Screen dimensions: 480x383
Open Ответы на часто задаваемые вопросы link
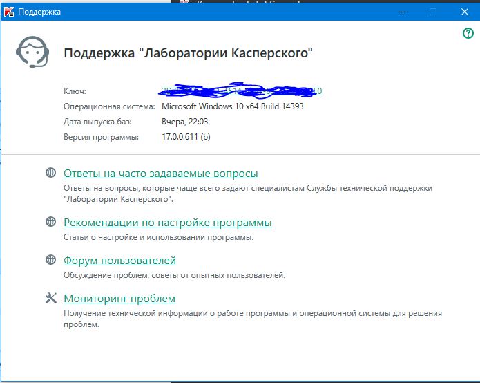click(x=161, y=174)
